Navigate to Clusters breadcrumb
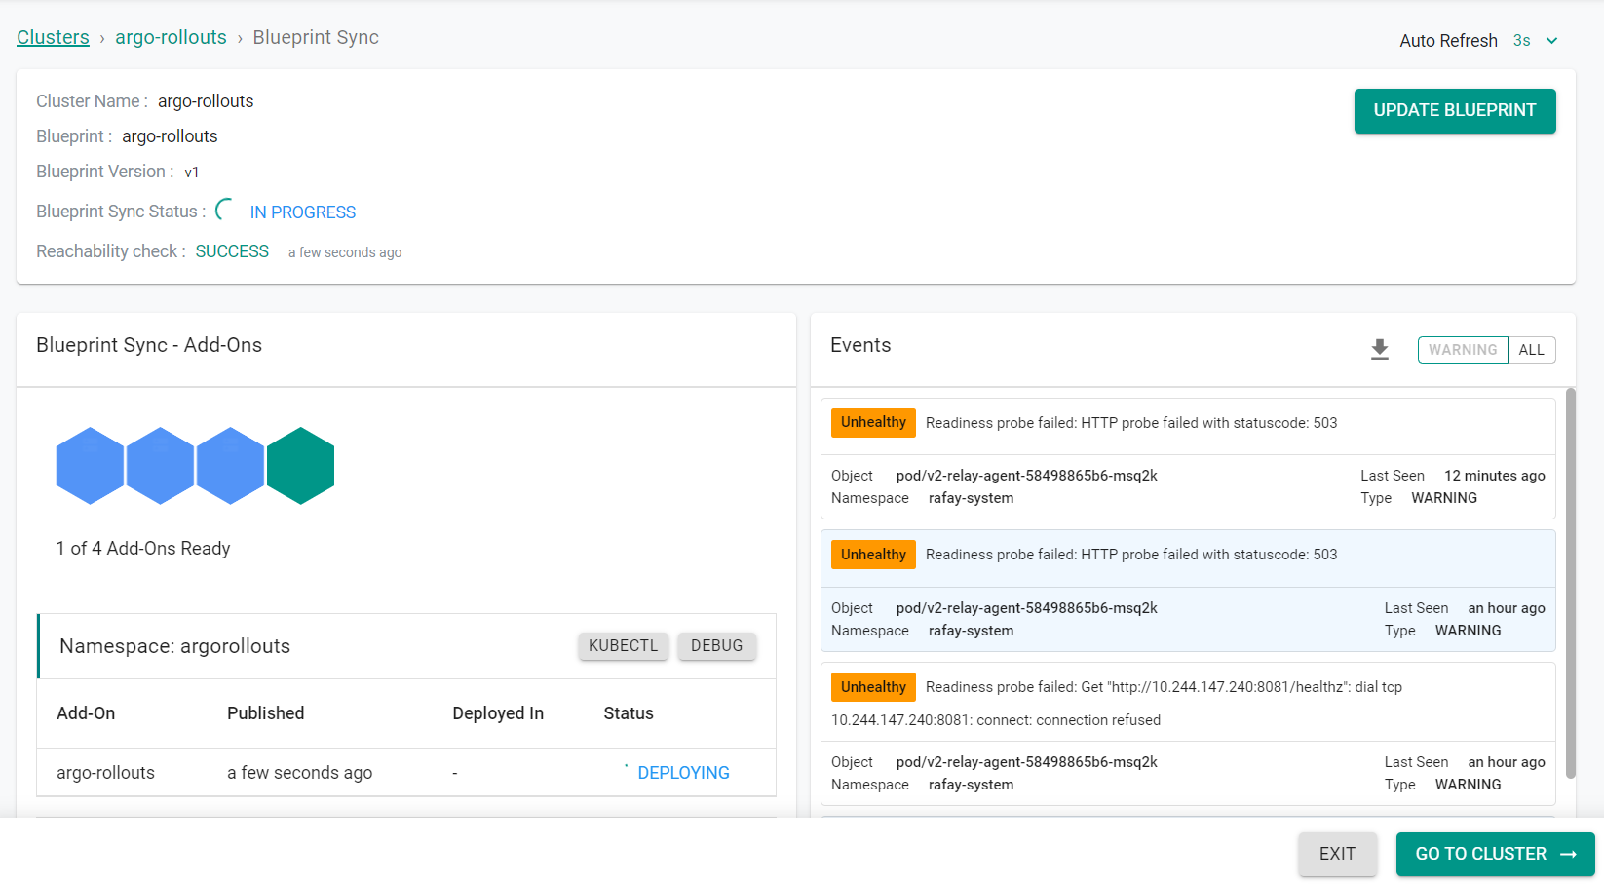 [53, 37]
